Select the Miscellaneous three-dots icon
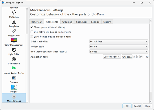Image resolution: width=154 pixels, height=110 pixels. (x=14, y=96)
